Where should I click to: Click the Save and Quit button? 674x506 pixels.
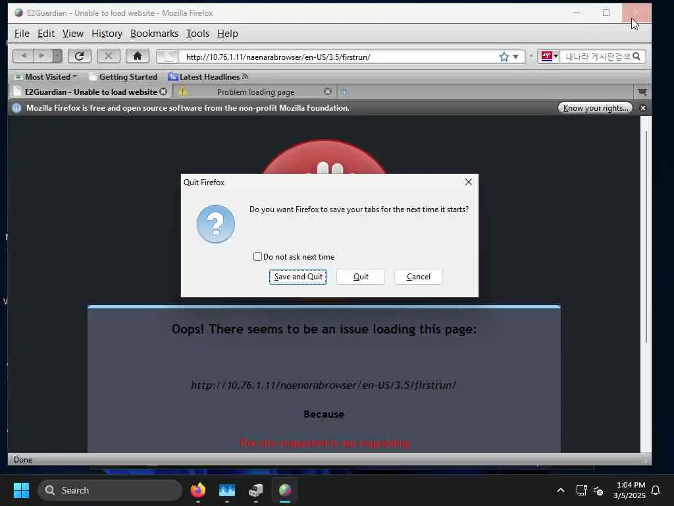tap(298, 277)
